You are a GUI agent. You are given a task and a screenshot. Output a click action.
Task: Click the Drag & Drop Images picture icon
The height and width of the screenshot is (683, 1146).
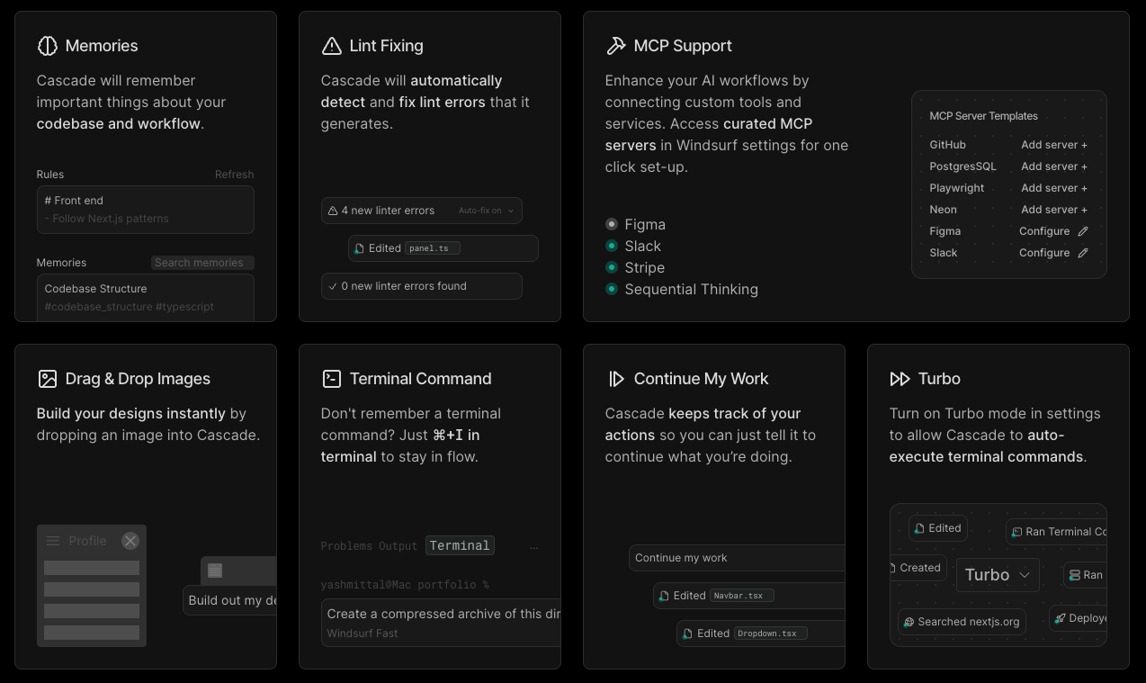48,379
